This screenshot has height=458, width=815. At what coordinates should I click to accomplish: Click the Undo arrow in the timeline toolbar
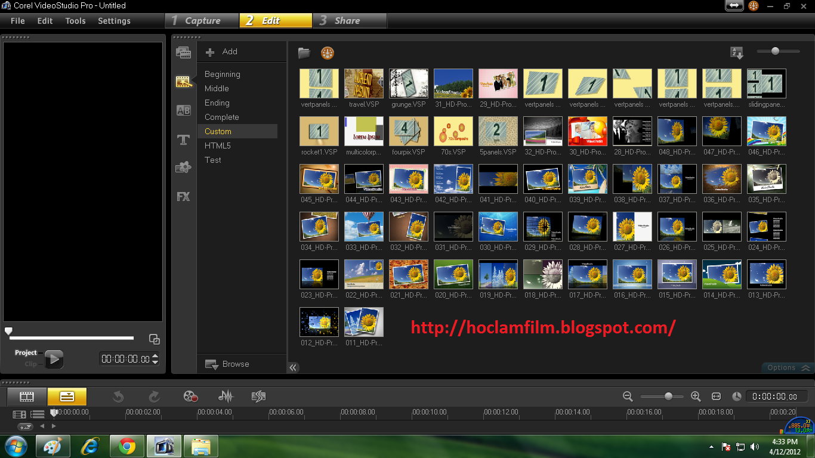[x=118, y=396]
